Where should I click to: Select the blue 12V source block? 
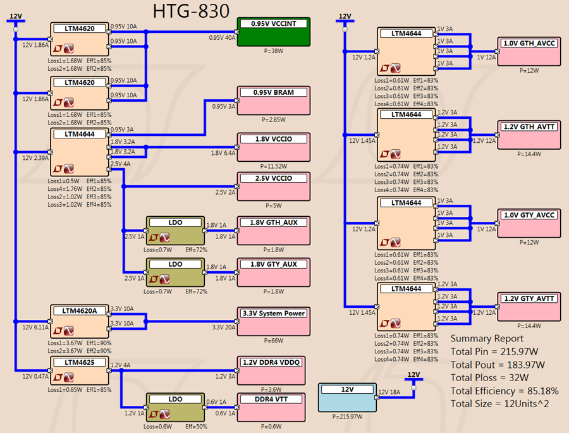[347, 398]
